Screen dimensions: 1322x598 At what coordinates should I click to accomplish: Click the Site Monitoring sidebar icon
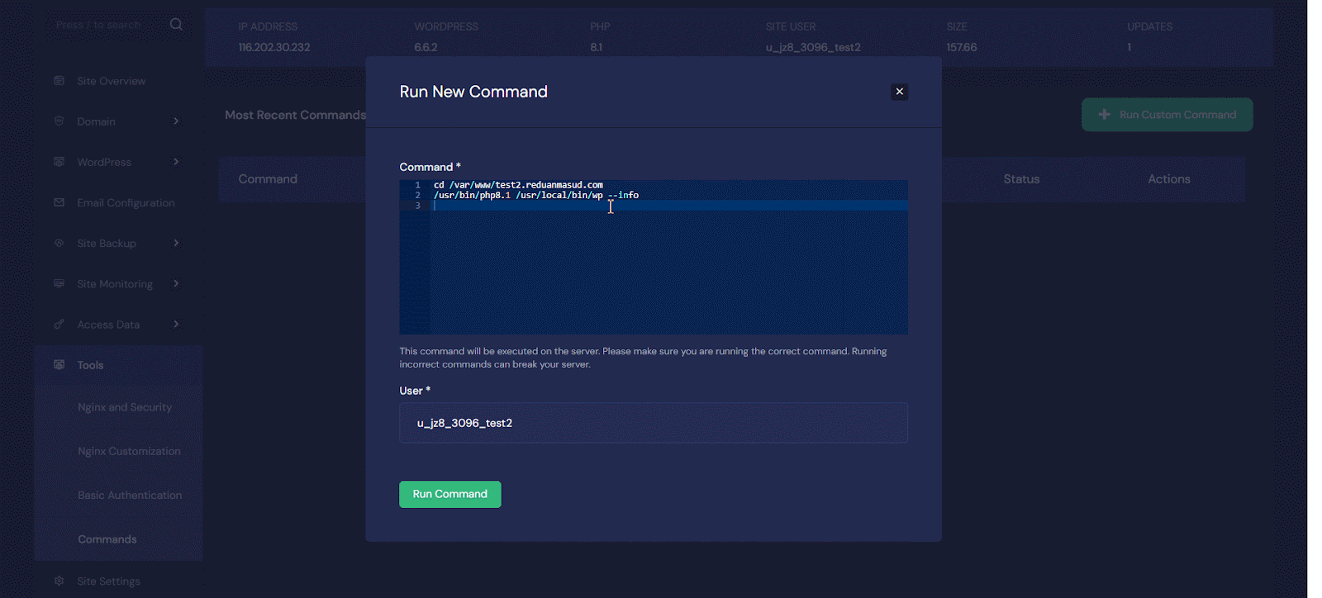(x=59, y=283)
